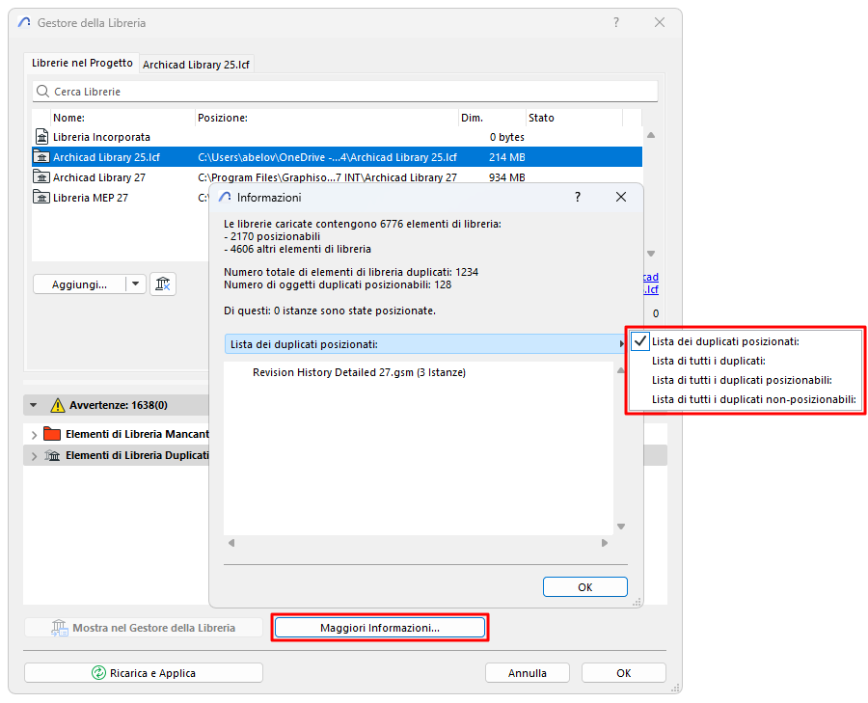The image size is (868, 703).
Task: Click library list scroll up arrow
Action: point(651,135)
